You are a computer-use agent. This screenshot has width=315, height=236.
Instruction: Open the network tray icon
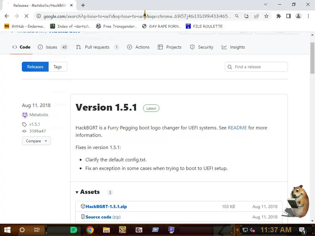245,230
